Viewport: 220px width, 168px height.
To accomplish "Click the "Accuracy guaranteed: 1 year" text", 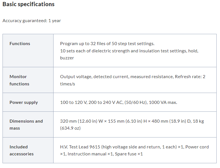I will coord(32,21).
